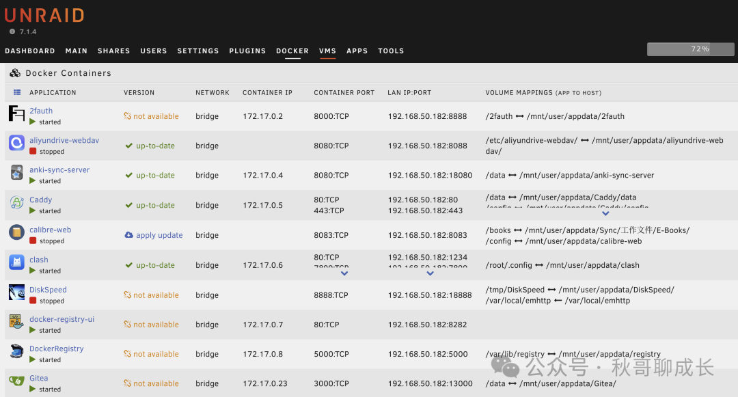Click the 2fauth not available version icon
Viewport: 738px width, 397px height.
[128, 115]
